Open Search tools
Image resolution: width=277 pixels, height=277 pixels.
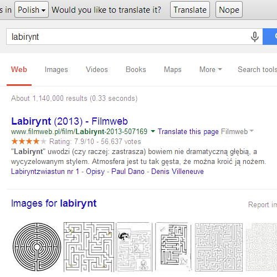[257, 70]
